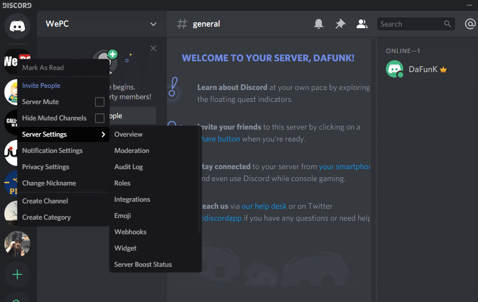Show pinned messages
The height and width of the screenshot is (302, 478).
340,24
